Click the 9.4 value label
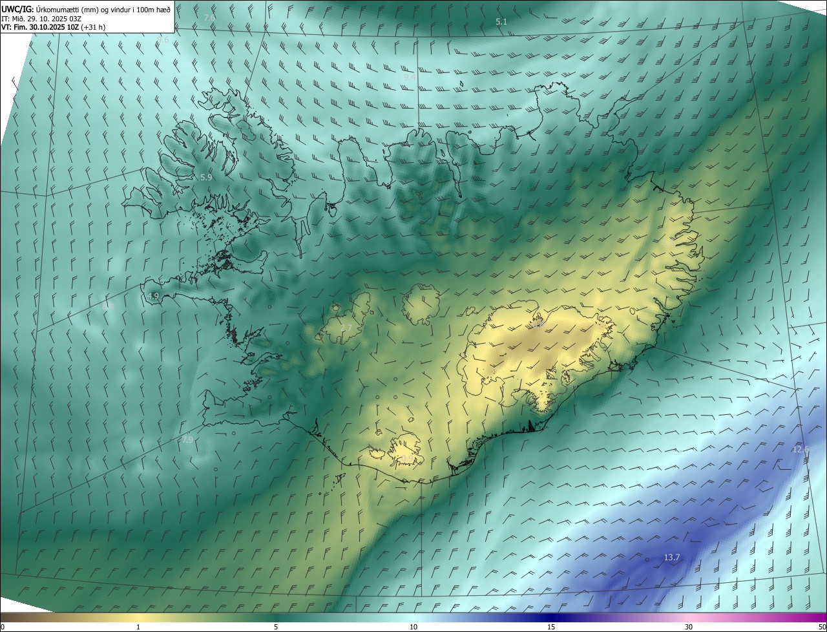Image resolution: width=827 pixels, height=632 pixels. click(x=410, y=77)
